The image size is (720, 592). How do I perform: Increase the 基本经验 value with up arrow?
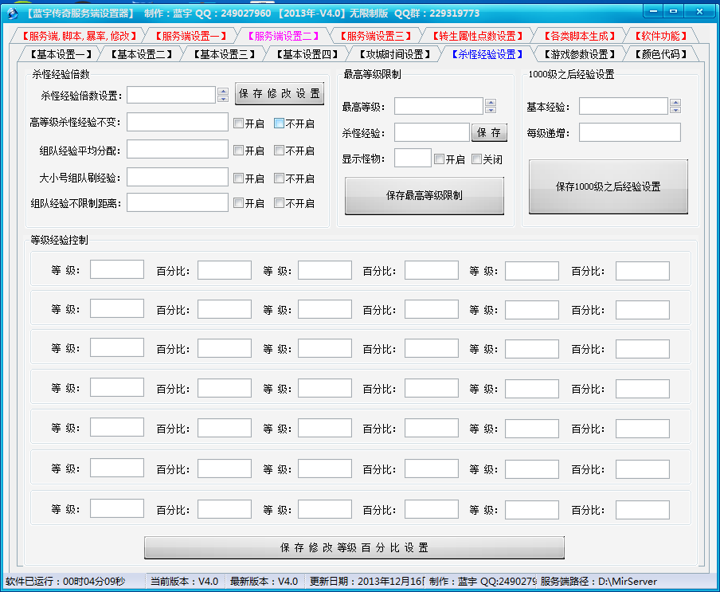(x=675, y=102)
